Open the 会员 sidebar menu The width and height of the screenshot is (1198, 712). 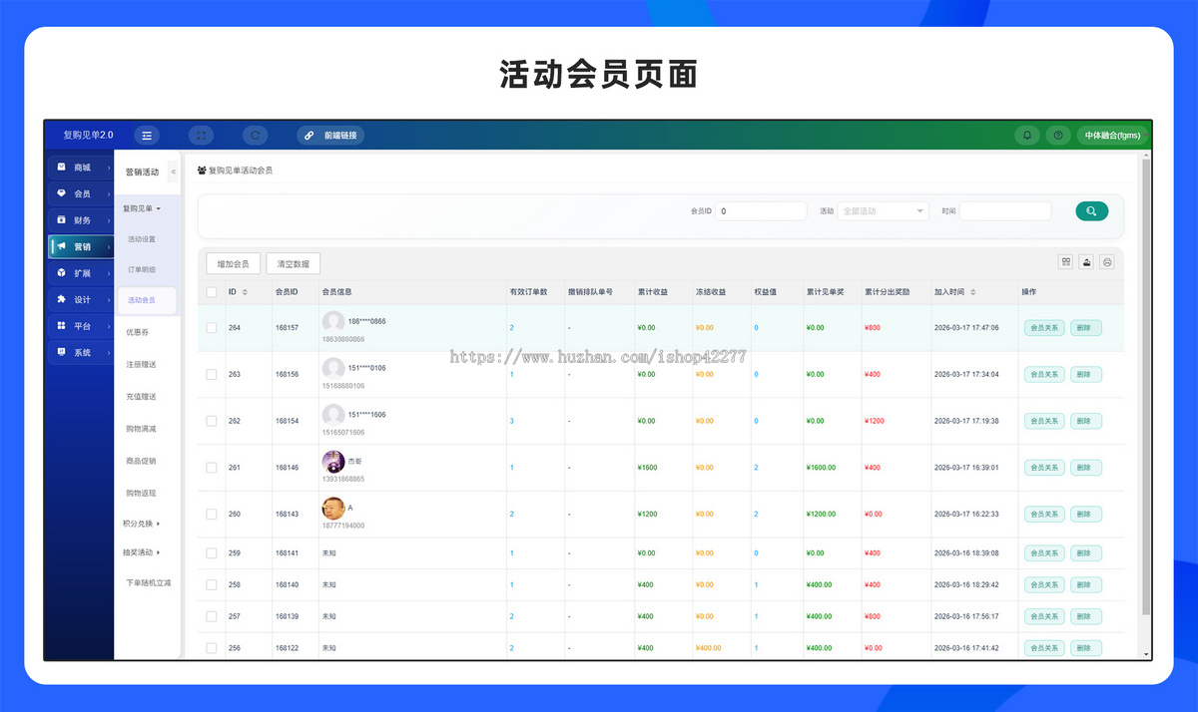tap(81, 193)
